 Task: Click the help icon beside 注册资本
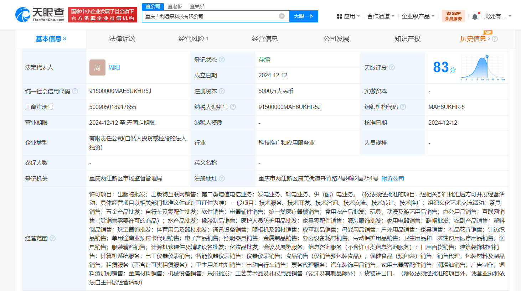[222, 91]
